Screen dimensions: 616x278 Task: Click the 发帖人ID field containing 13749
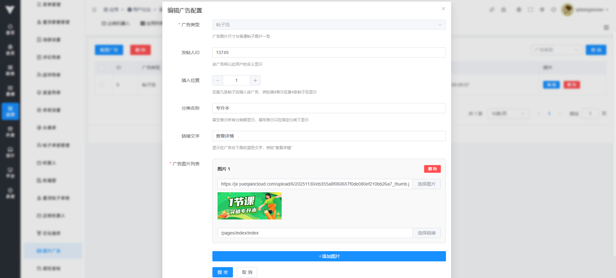[329, 52]
